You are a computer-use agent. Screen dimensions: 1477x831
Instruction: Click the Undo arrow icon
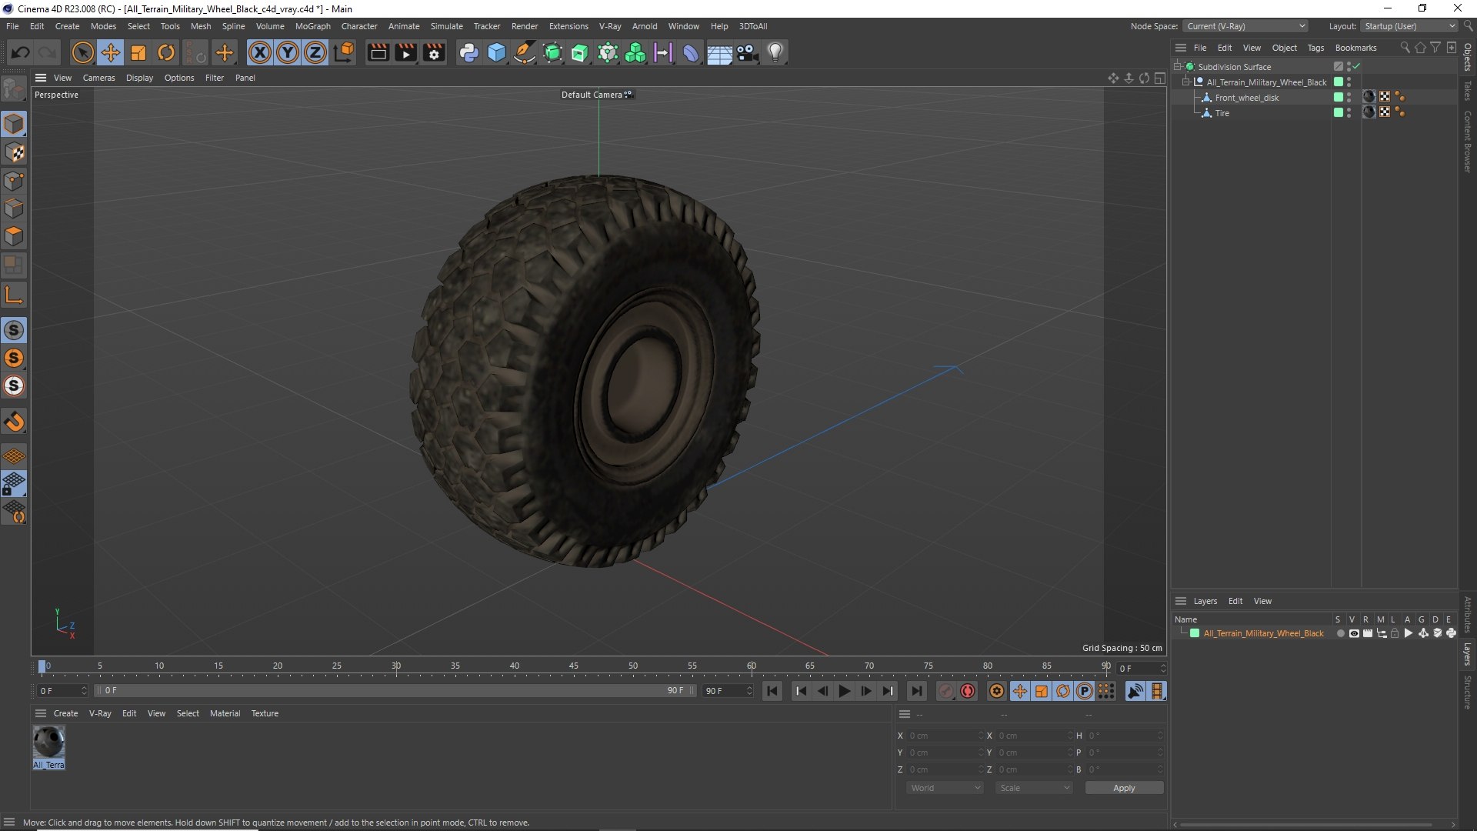click(21, 53)
